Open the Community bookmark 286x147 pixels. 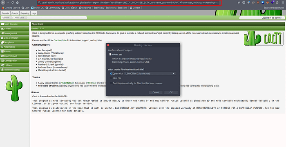53,8
